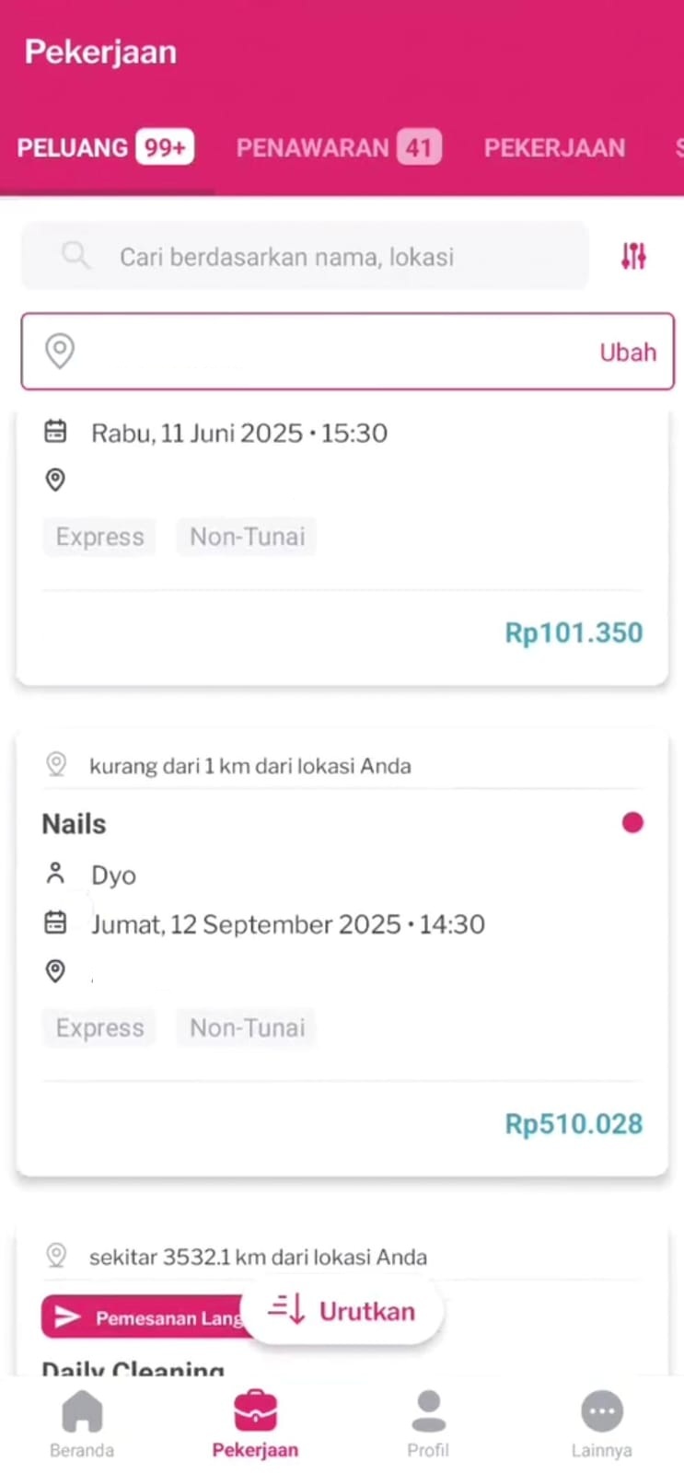Select the Pekerjaan briefcase icon
The image size is (684, 1473).
tap(255, 1412)
